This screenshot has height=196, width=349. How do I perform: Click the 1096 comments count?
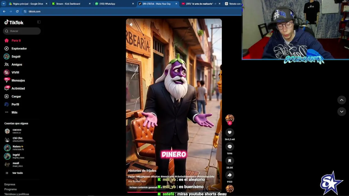click(230, 154)
